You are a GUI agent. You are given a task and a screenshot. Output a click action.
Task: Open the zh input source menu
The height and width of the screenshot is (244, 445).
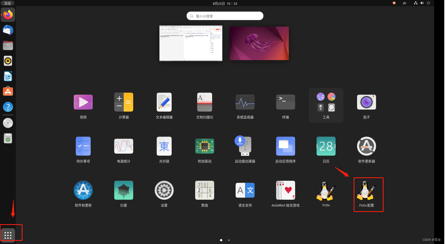pyautogui.click(x=404, y=3)
